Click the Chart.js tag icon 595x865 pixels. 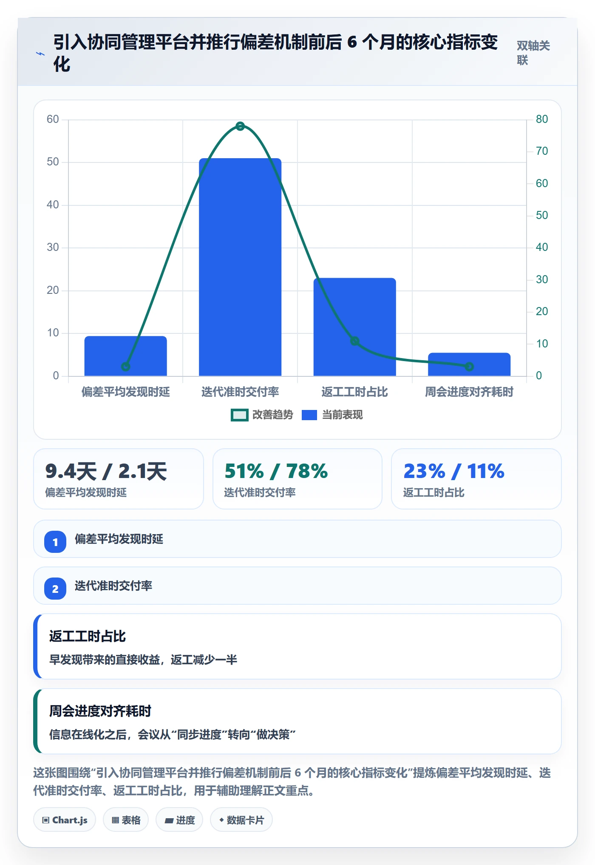pyautogui.click(x=46, y=820)
